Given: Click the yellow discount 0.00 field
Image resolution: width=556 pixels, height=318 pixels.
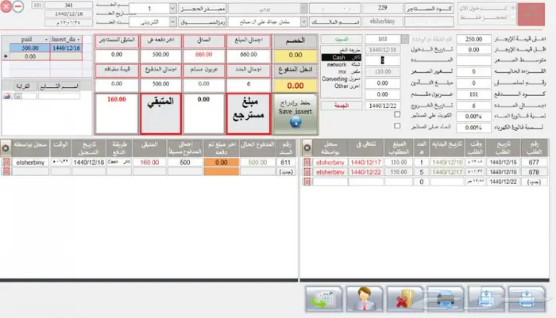Looking at the screenshot, I should tap(295, 56).
